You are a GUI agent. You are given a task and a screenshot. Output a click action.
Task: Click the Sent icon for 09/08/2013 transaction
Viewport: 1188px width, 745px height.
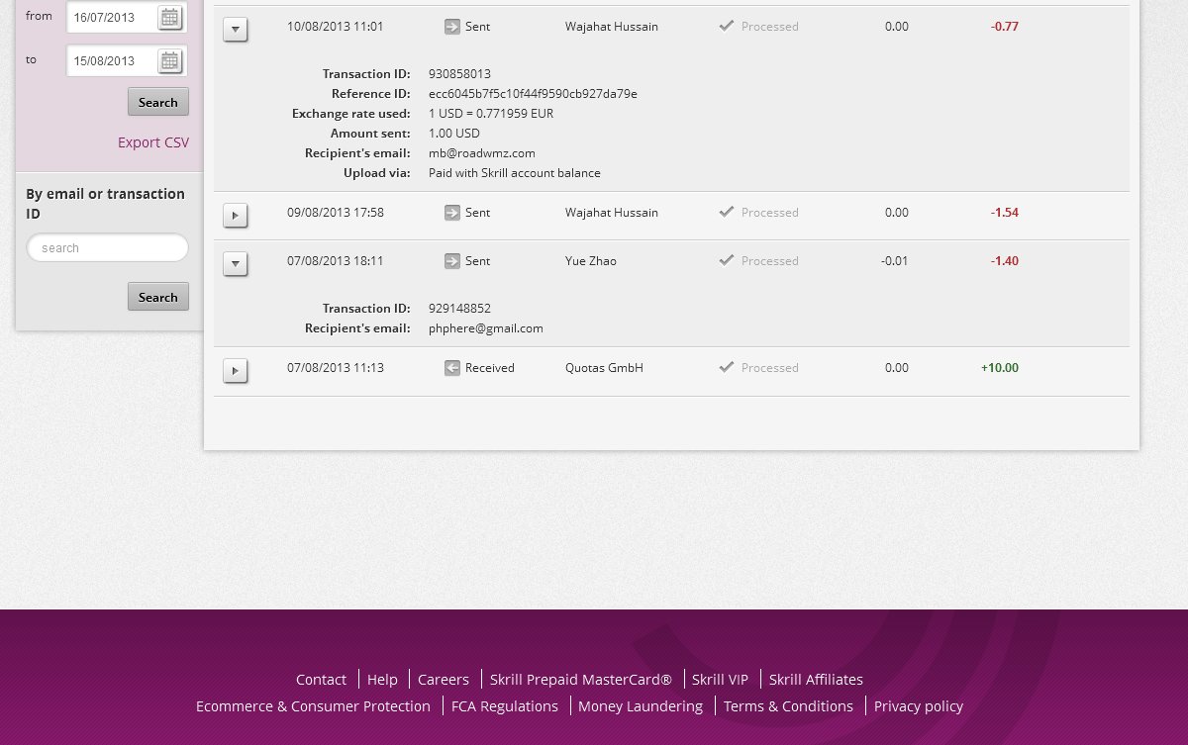452,213
